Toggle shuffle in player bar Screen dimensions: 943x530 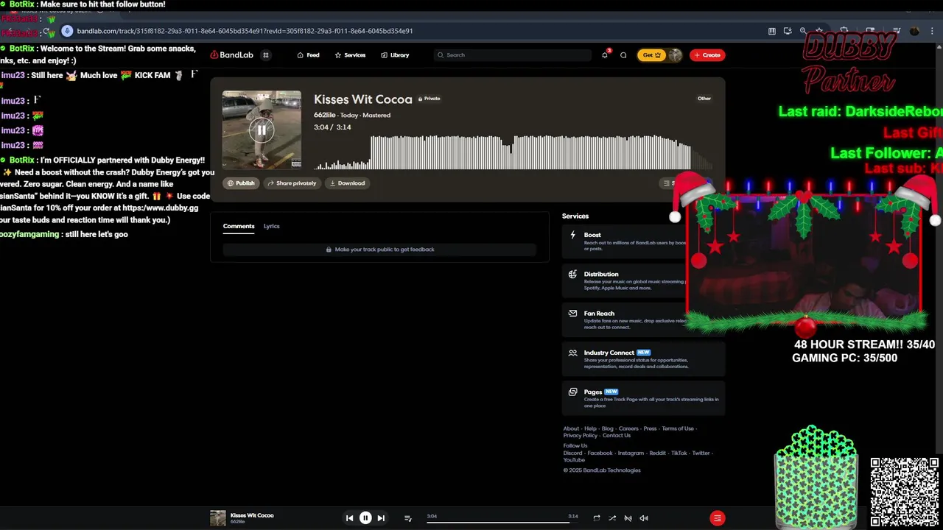click(x=612, y=518)
